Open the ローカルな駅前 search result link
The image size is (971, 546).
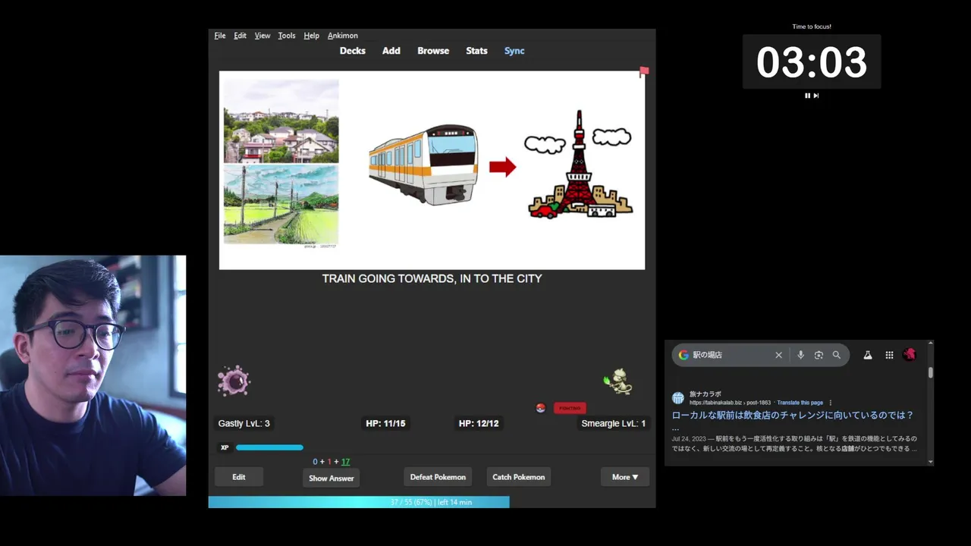793,416
